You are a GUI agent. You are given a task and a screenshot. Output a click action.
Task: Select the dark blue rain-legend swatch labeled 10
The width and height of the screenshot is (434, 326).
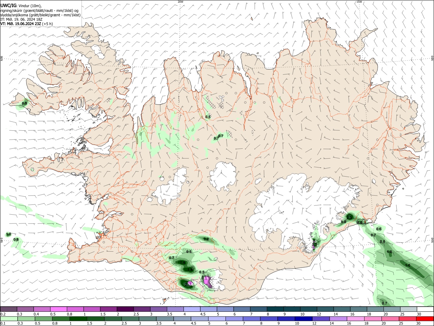(x=303, y=319)
